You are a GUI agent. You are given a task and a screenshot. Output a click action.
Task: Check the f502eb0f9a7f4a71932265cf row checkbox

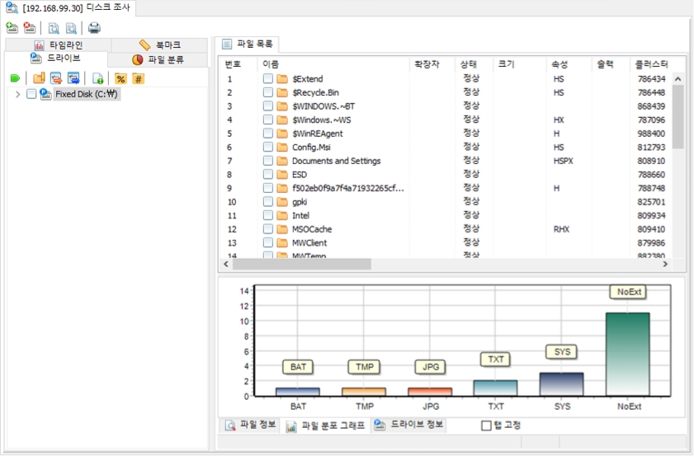[x=267, y=188]
